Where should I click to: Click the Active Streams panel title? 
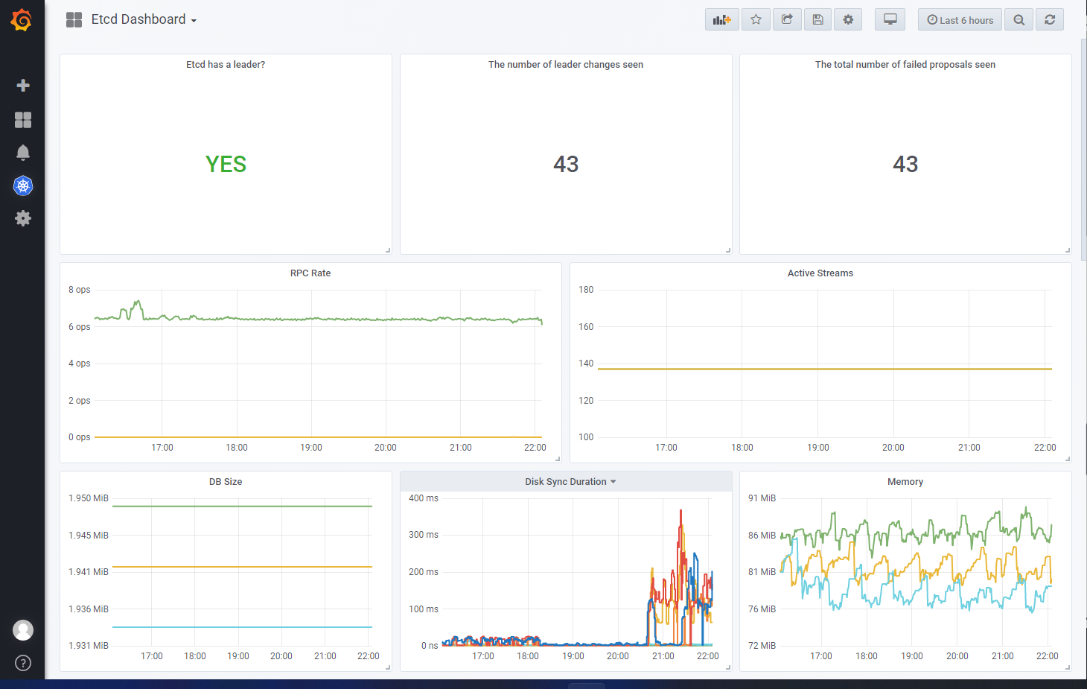[820, 273]
